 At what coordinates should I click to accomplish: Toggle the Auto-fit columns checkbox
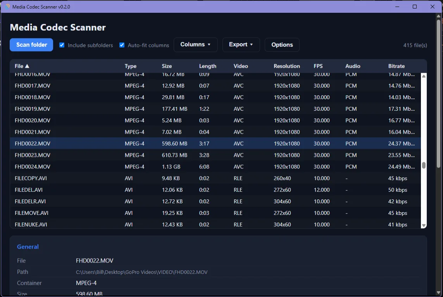point(122,45)
